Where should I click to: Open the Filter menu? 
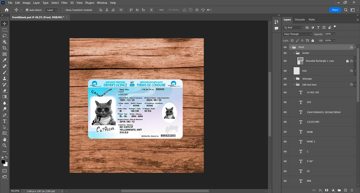[x=64, y=3]
